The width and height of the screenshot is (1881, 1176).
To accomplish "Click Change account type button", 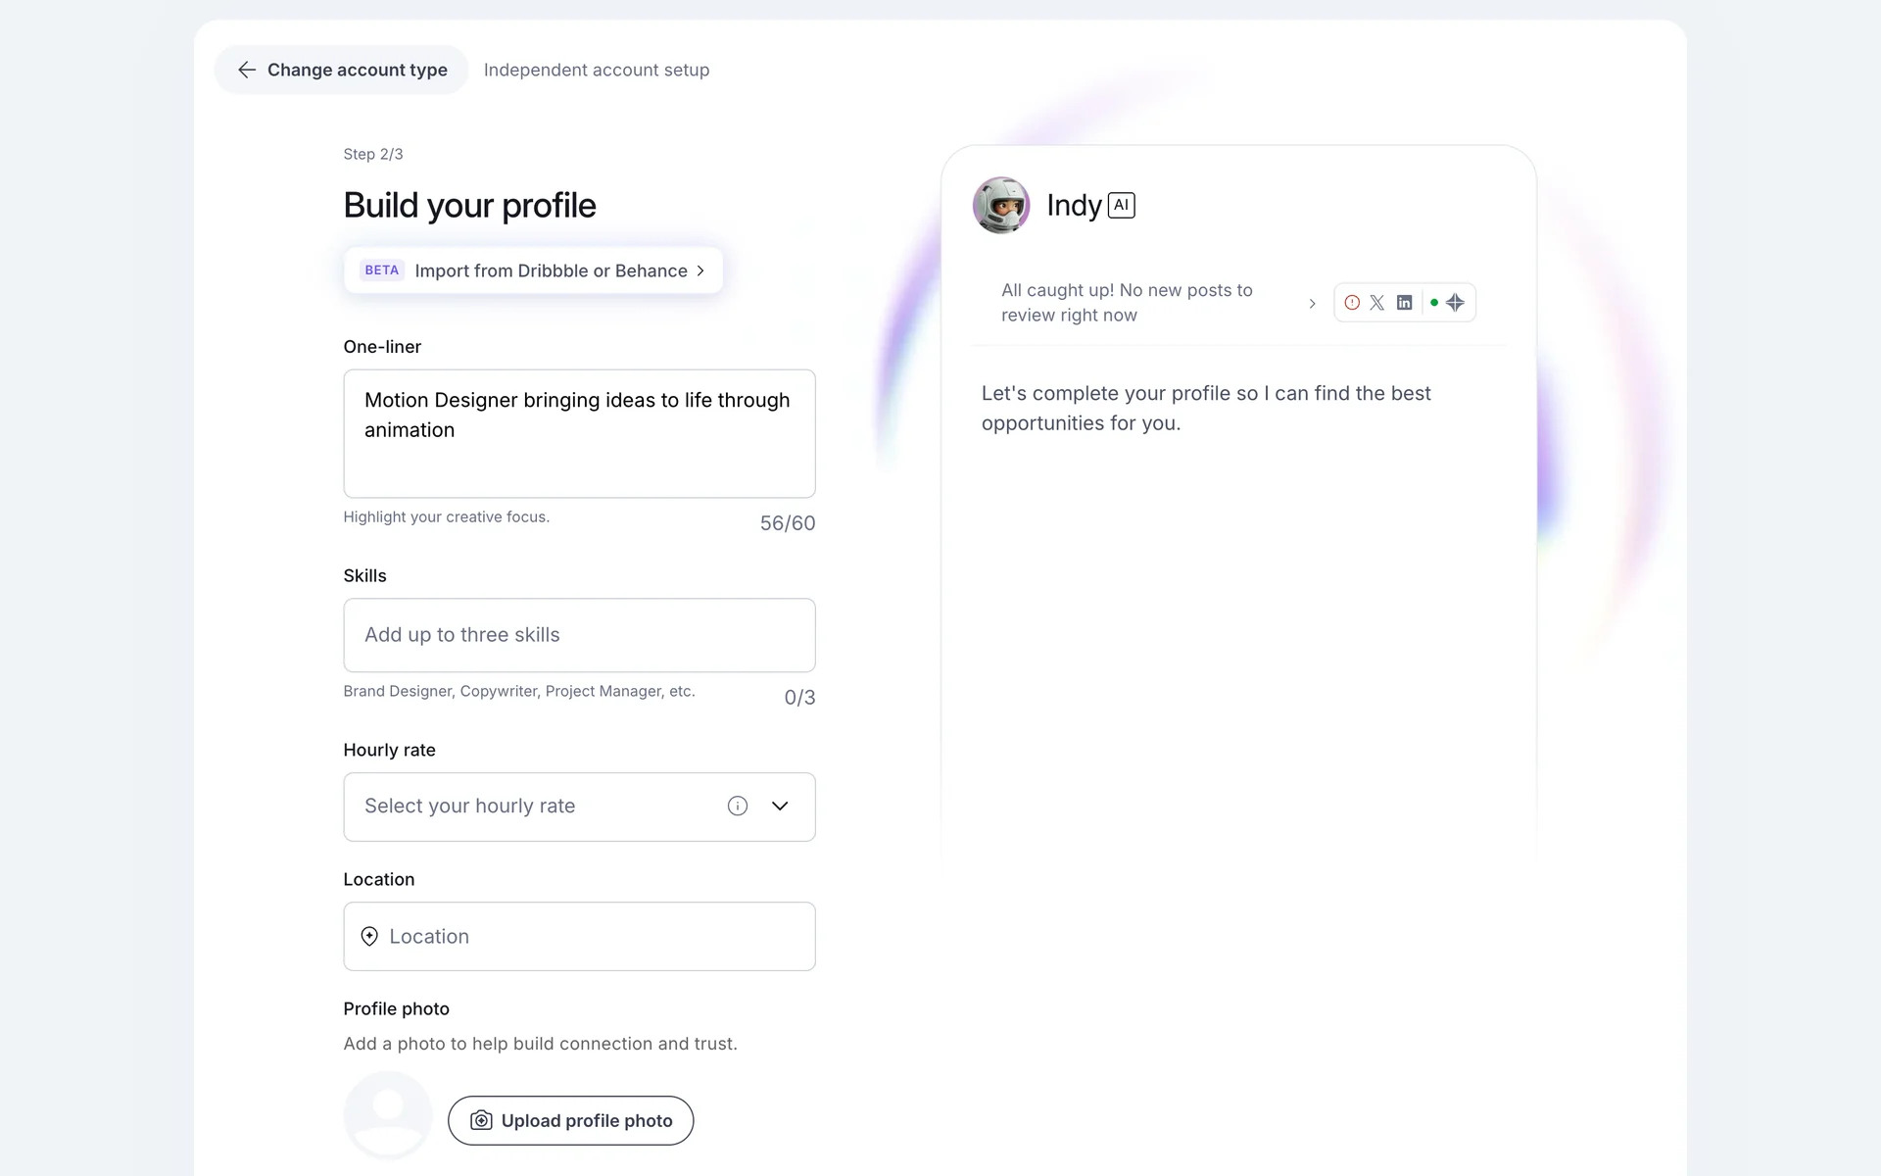I will pyautogui.click(x=342, y=70).
